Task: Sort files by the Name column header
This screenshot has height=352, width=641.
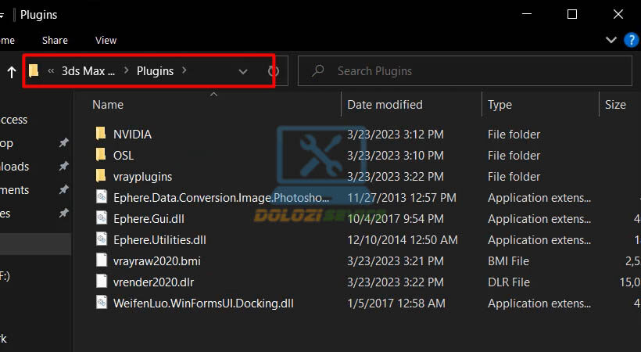Action: pos(108,105)
